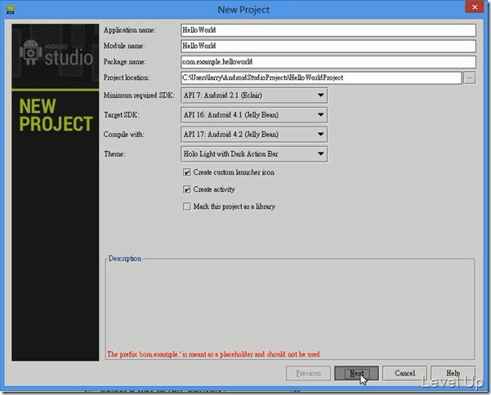
Task: Click the Target SDK: label
Action: [x=122, y=115]
